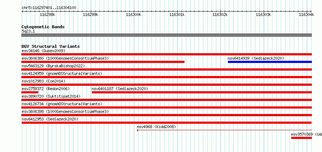
Task: Open variant label nsv4968 (Kidd2008)
Action: [x=156, y=127]
